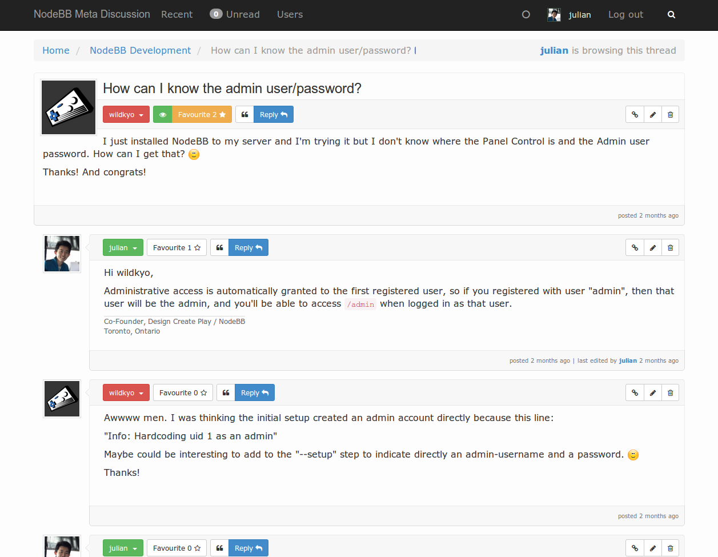Open julian profile link in the navbar
This screenshot has height=557, width=718.
tap(580, 15)
